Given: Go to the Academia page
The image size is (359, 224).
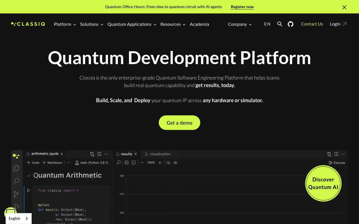Looking at the screenshot, I should point(199,24).
